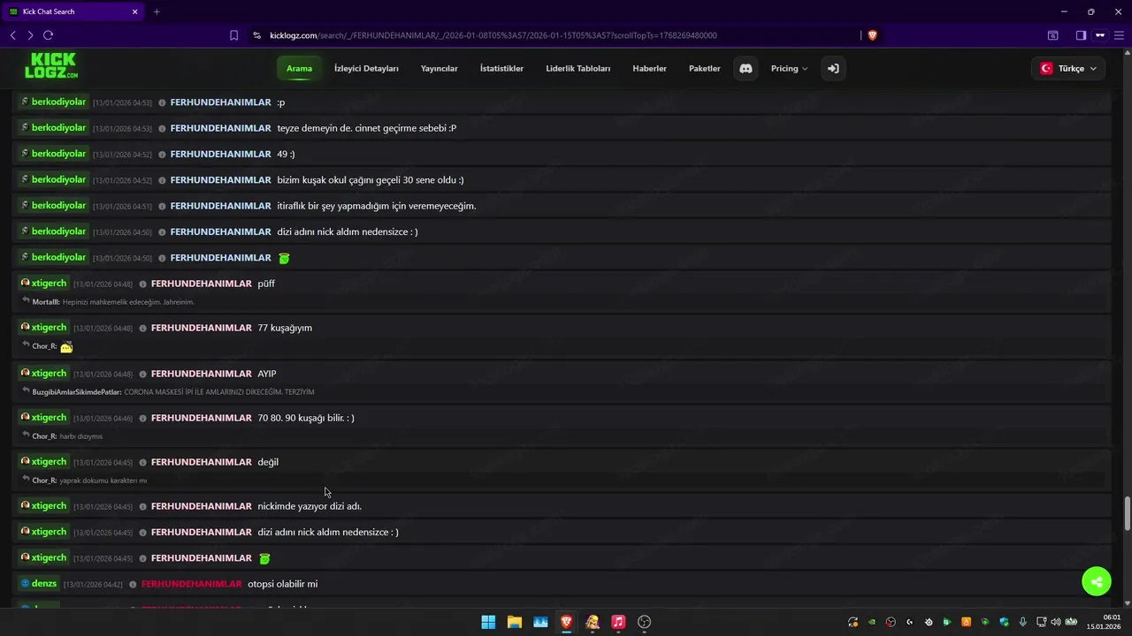Open volume control in system tray
Image resolution: width=1132 pixels, height=636 pixels.
(x=1055, y=622)
